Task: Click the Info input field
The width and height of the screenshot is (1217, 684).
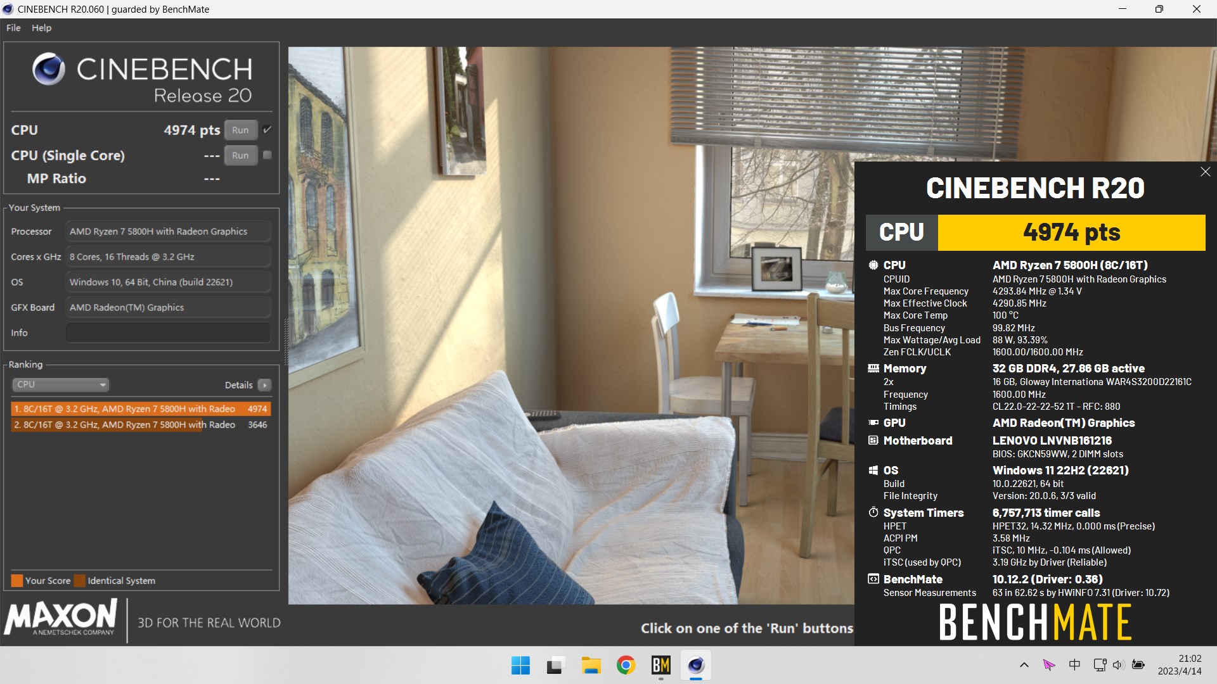Action: [x=168, y=332]
